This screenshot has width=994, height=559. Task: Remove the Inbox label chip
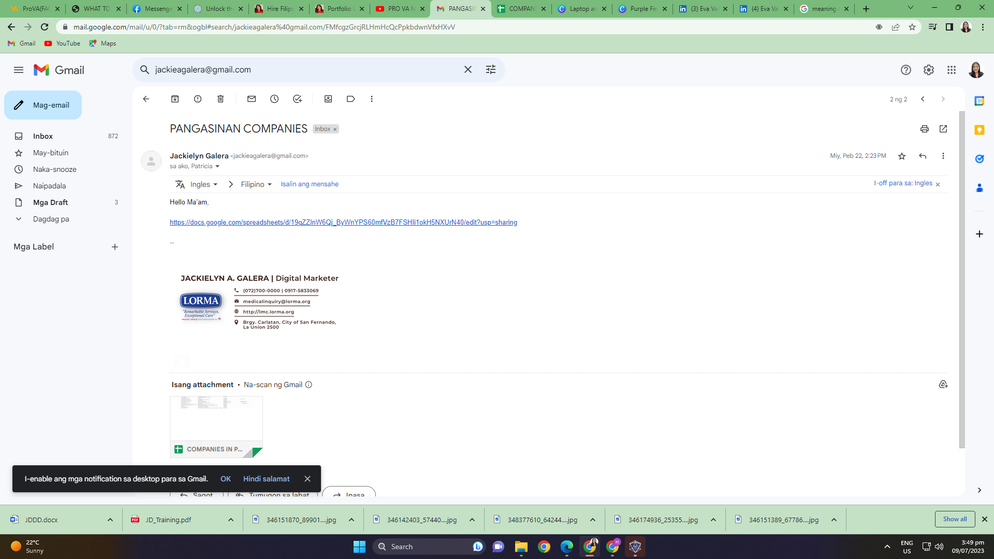click(x=335, y=129)
